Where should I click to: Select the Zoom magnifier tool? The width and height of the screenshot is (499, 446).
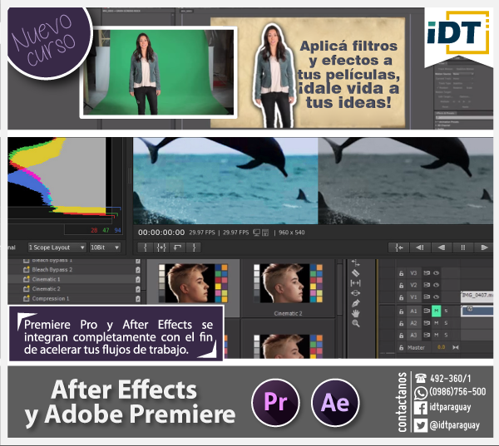click(x=355, y=324)
